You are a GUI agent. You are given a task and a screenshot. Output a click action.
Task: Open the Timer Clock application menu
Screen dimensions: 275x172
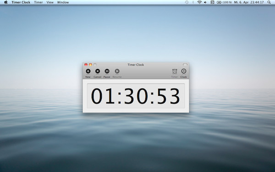pyautogui.click(x=21, y=2)
